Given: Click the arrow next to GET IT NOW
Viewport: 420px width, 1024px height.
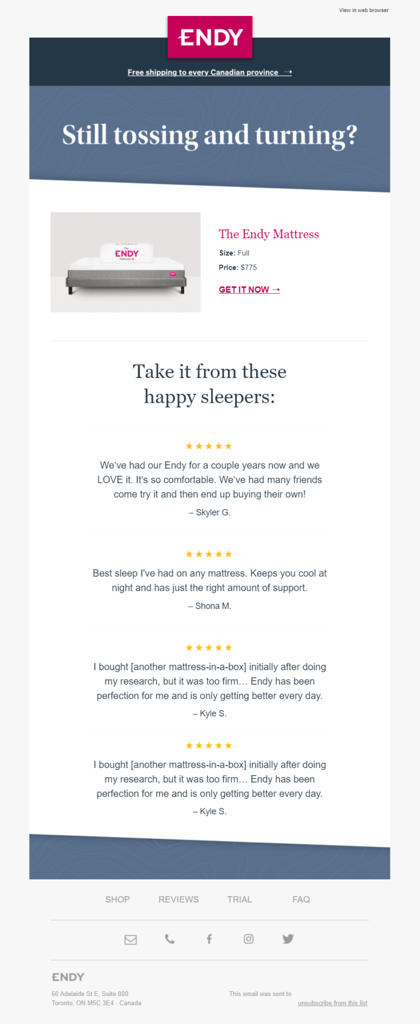Looking at the screenshot, I should tap(276, 289).
